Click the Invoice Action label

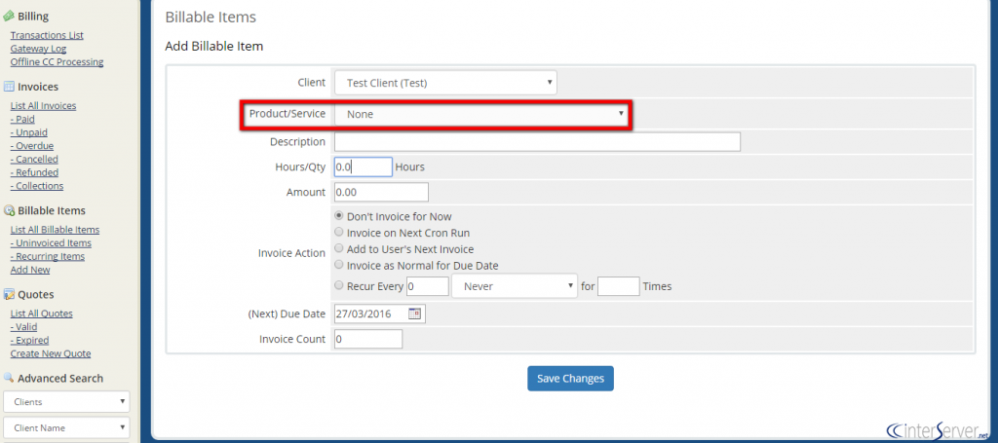291,253
